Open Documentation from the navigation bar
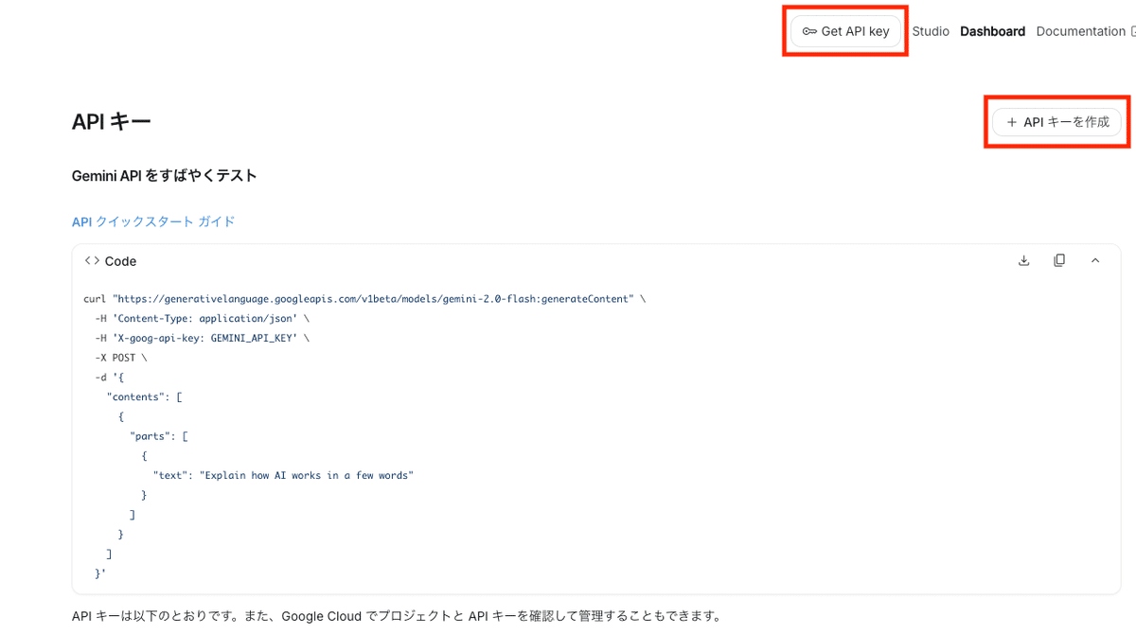The image size is (1136, 634). coord(1081,30)
